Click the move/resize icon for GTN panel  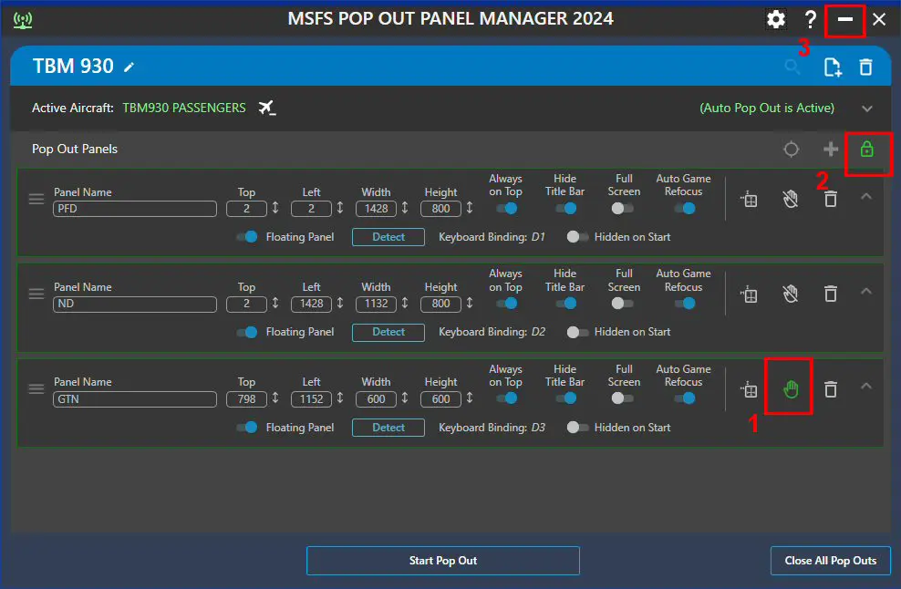point(749,389)
